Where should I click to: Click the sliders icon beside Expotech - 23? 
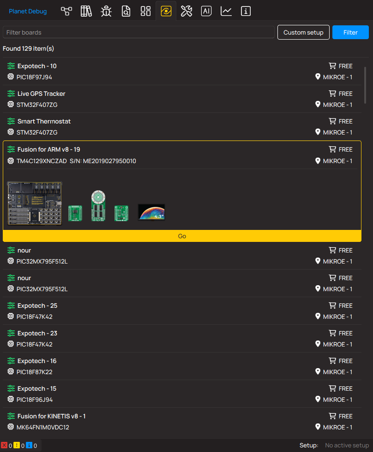11,333
